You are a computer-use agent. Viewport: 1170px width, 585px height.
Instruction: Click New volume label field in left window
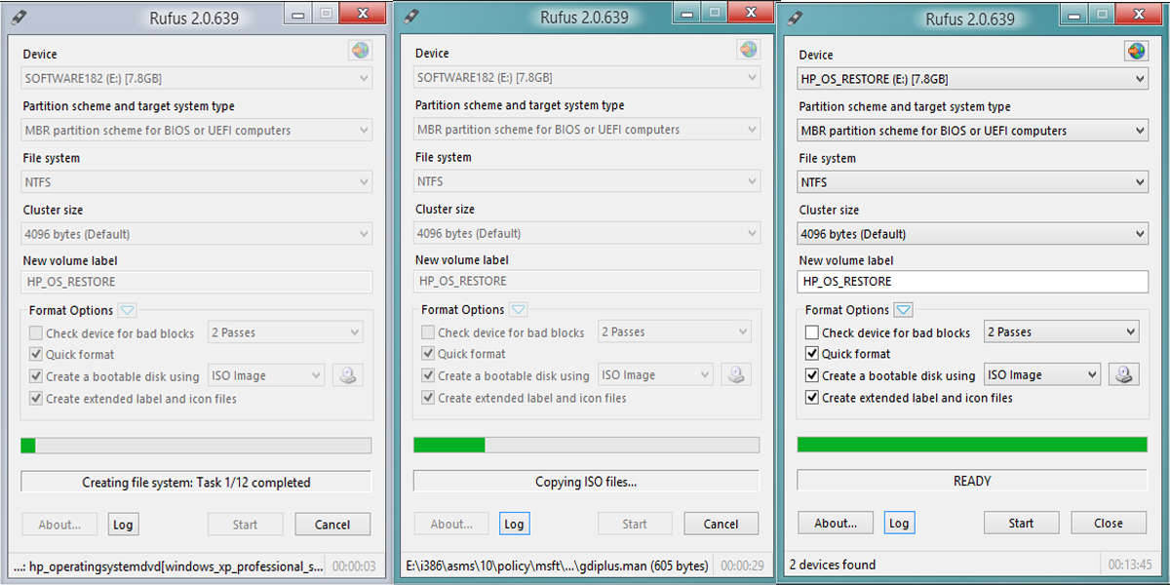coord(197,282)
